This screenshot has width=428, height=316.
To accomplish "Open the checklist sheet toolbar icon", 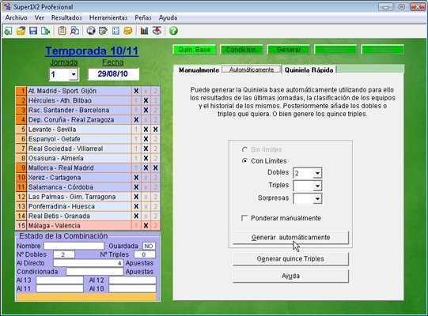I will coord(116,31).
